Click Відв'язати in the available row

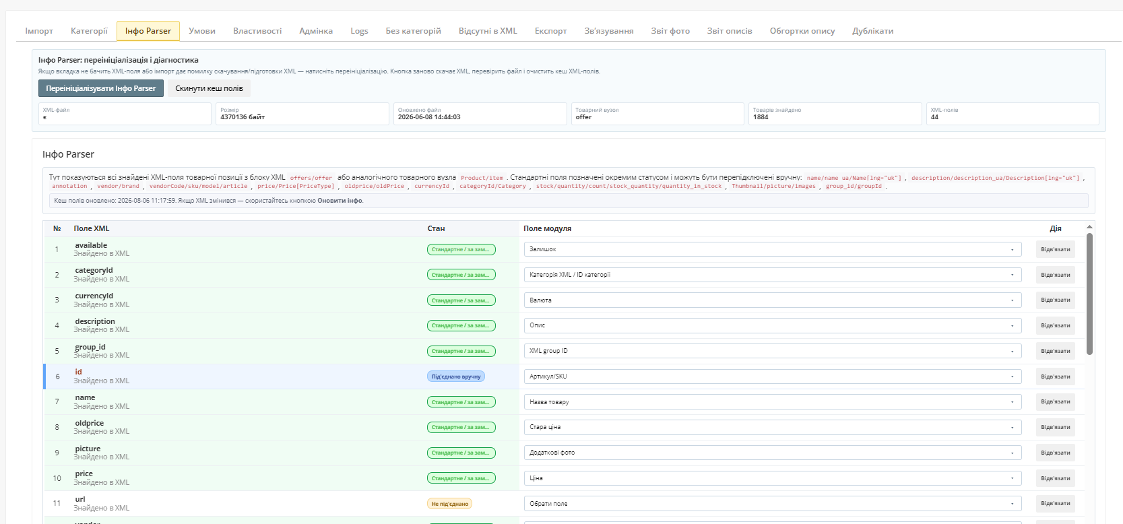click(x=1056, y=249)
